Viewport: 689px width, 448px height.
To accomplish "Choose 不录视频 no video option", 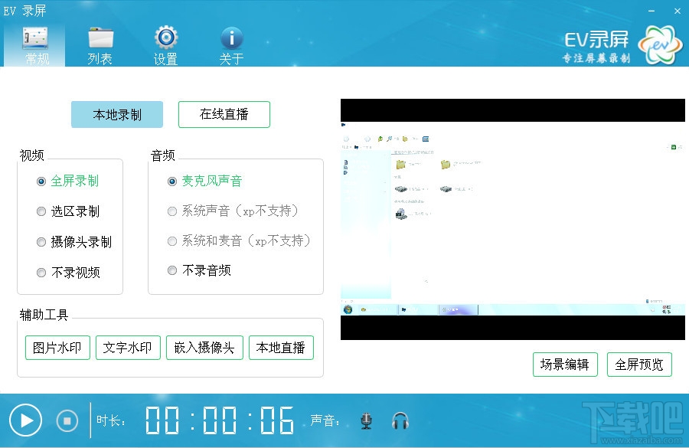I will coord(68,273).
